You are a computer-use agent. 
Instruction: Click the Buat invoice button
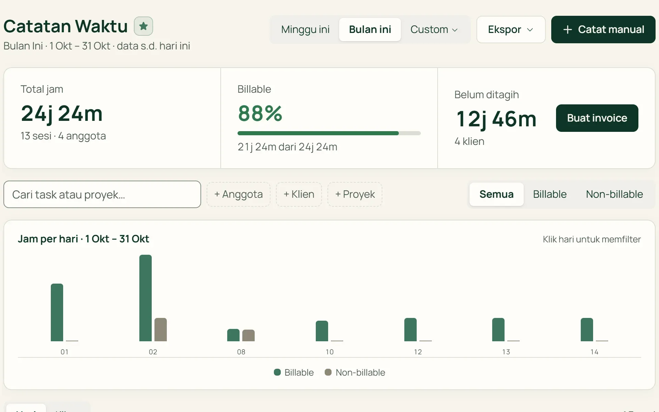(x=597, y=118)
